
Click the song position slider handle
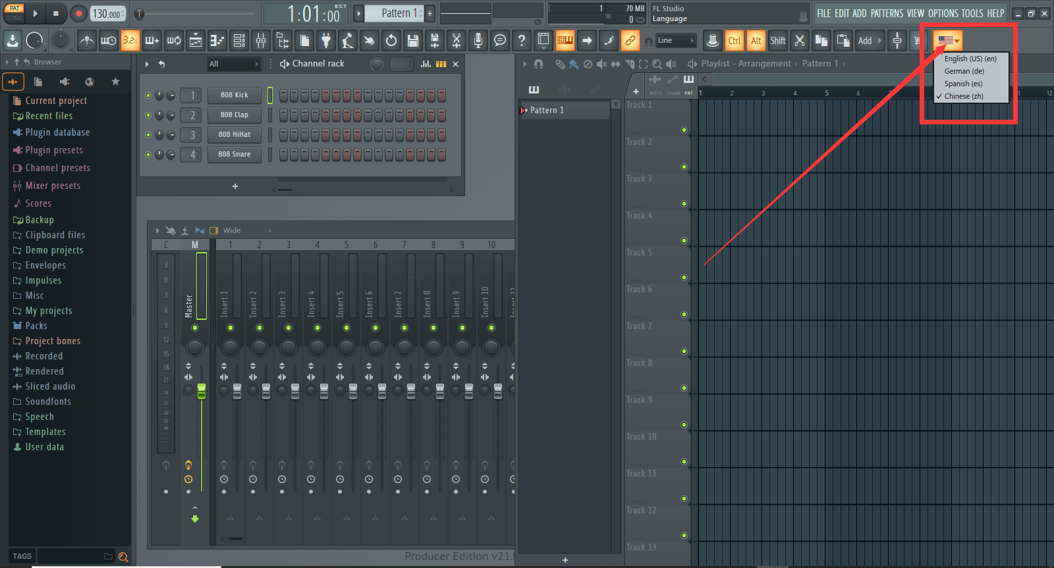[x=139, y=13]
